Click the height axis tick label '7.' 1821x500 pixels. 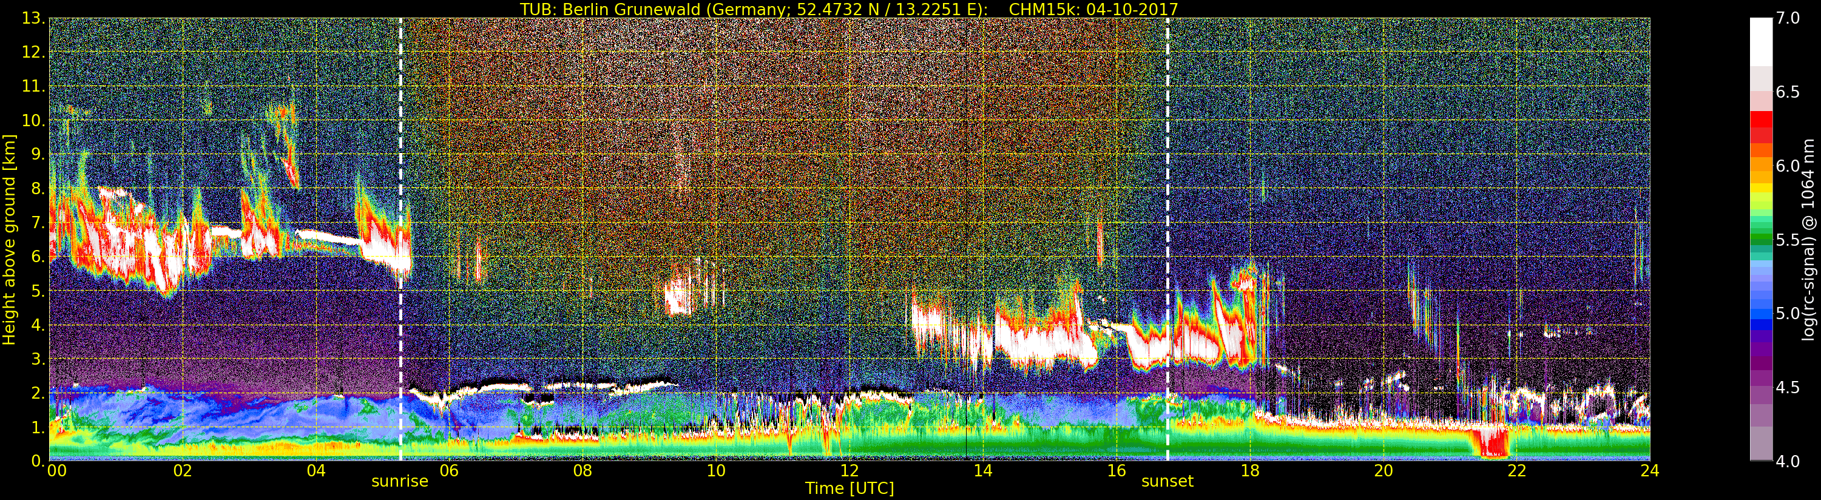(x=38, y=223)
